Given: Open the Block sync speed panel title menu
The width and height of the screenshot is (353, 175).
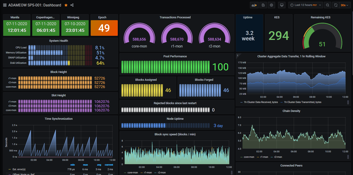Looking at the screenshot, I should 175,134.
